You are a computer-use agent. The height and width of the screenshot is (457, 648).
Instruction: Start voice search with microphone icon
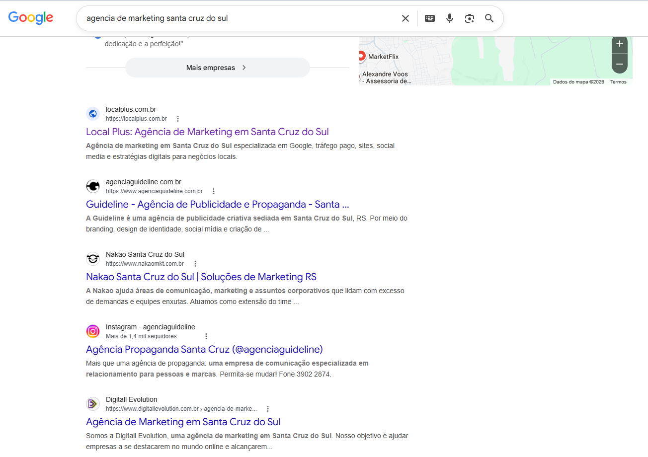coord(450,18)
